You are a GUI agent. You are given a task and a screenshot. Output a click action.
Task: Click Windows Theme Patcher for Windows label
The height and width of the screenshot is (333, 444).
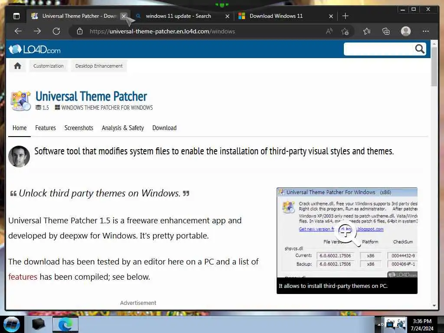(104, 108)
